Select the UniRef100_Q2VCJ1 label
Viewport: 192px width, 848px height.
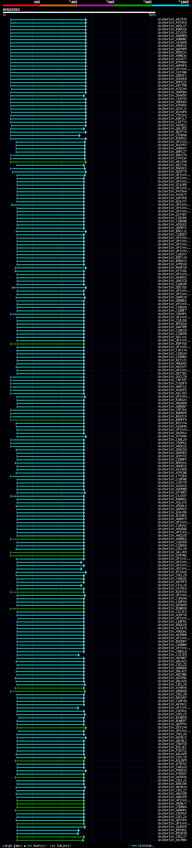pyautogui.click(x=172, y=109)
